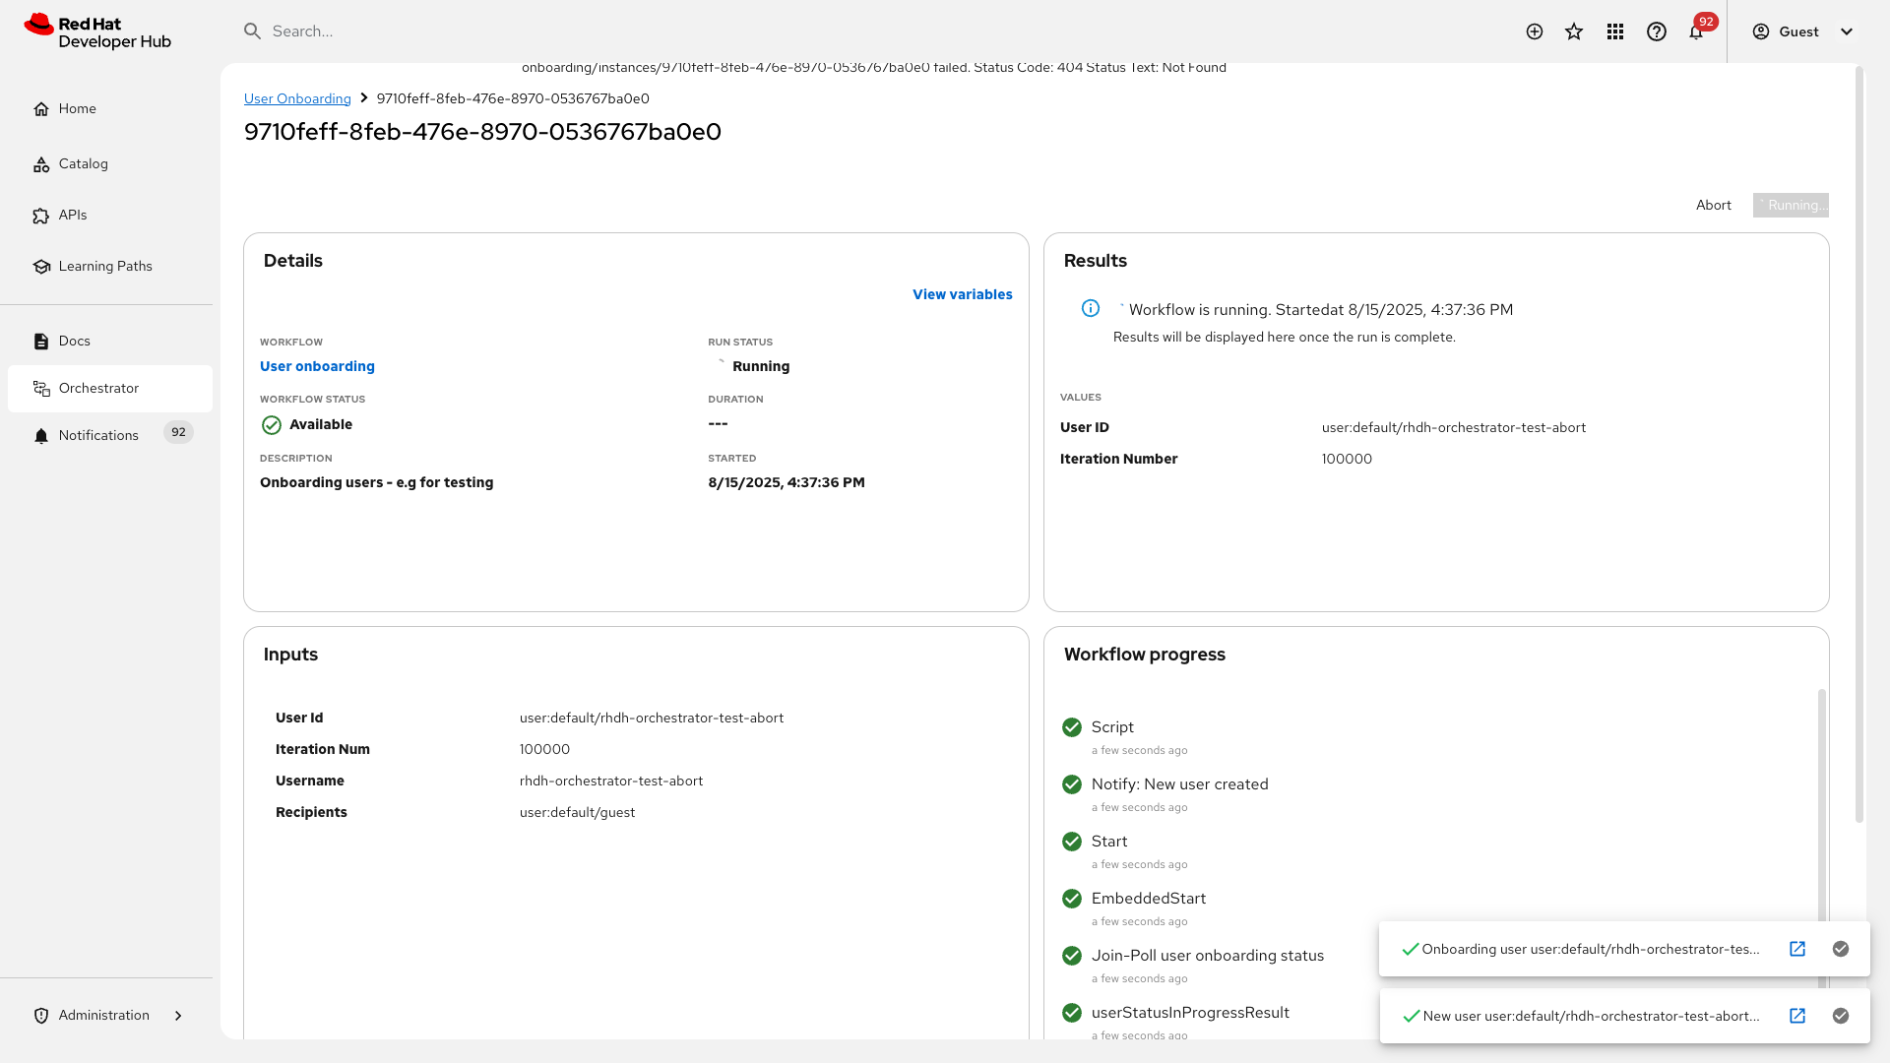Click the Abort button
Image resolution: width=1890 pixels, height=1063 pixels.
pyautogui.click(x=1713, y=205)
